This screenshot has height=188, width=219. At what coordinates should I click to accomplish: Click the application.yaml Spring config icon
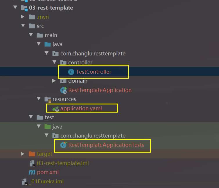[55, 109]
